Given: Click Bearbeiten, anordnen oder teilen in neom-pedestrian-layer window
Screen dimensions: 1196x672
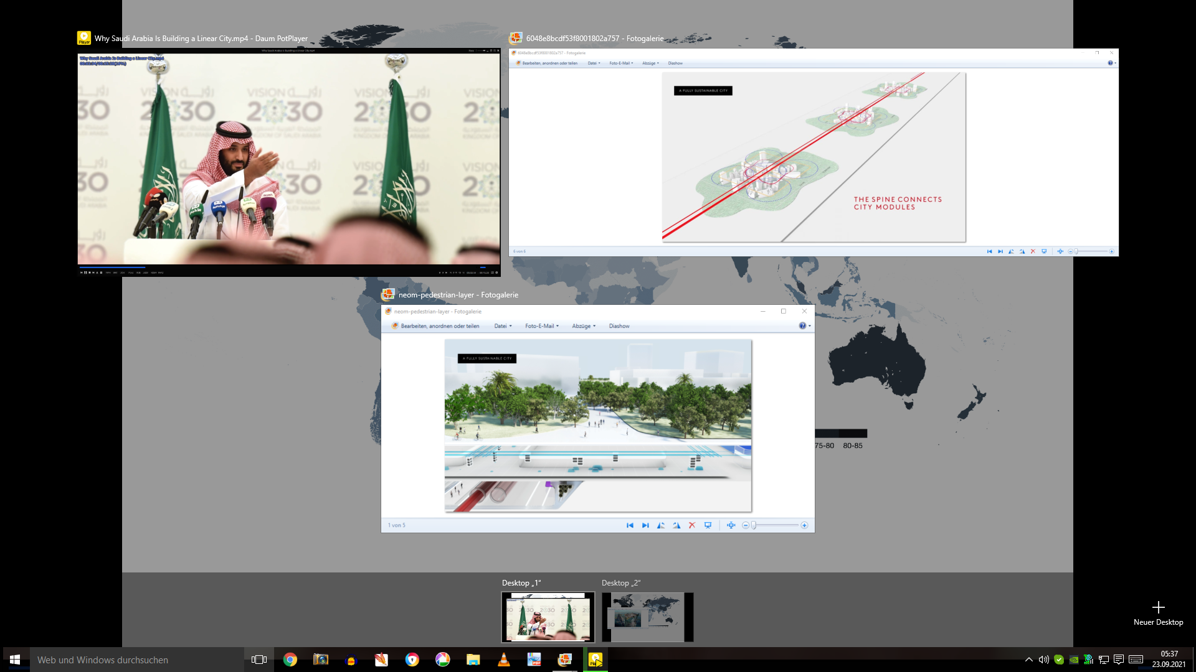Looking at the screenshot, I should tap(435, 326).
